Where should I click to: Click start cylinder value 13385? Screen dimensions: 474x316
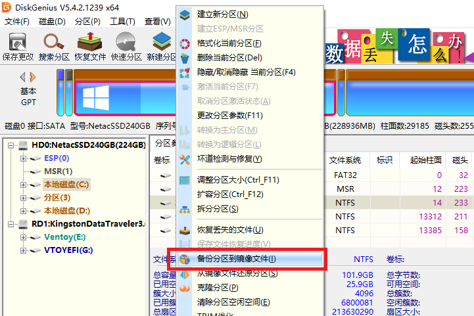click(430, 231)
